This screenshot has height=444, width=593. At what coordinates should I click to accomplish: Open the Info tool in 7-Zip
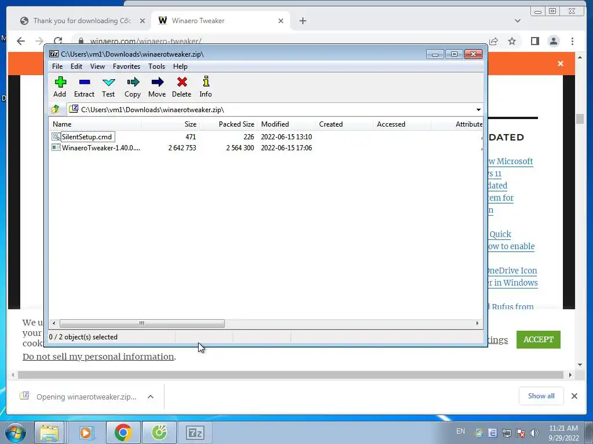206,87
